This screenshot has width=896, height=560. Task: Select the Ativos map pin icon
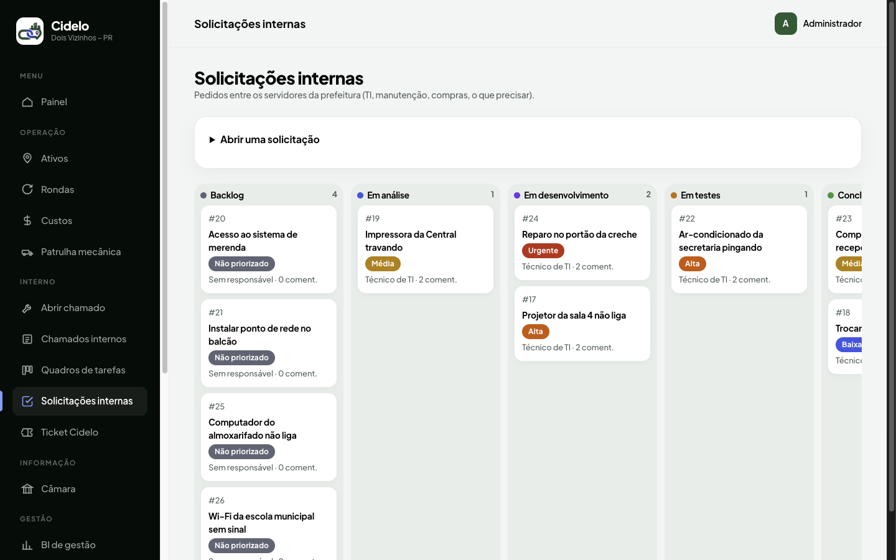click(x=27, y=159)
